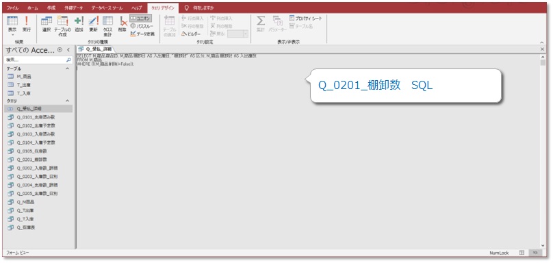Select query Q_0203_入庫数_日別

(x=38, y=177)
